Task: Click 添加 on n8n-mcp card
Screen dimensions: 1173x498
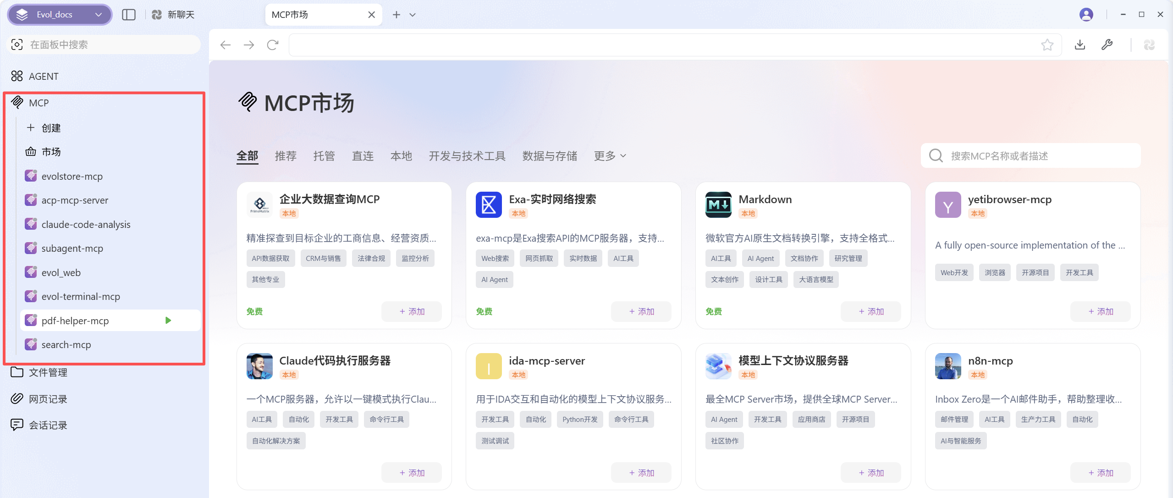Action: [x=1100, y=473]
